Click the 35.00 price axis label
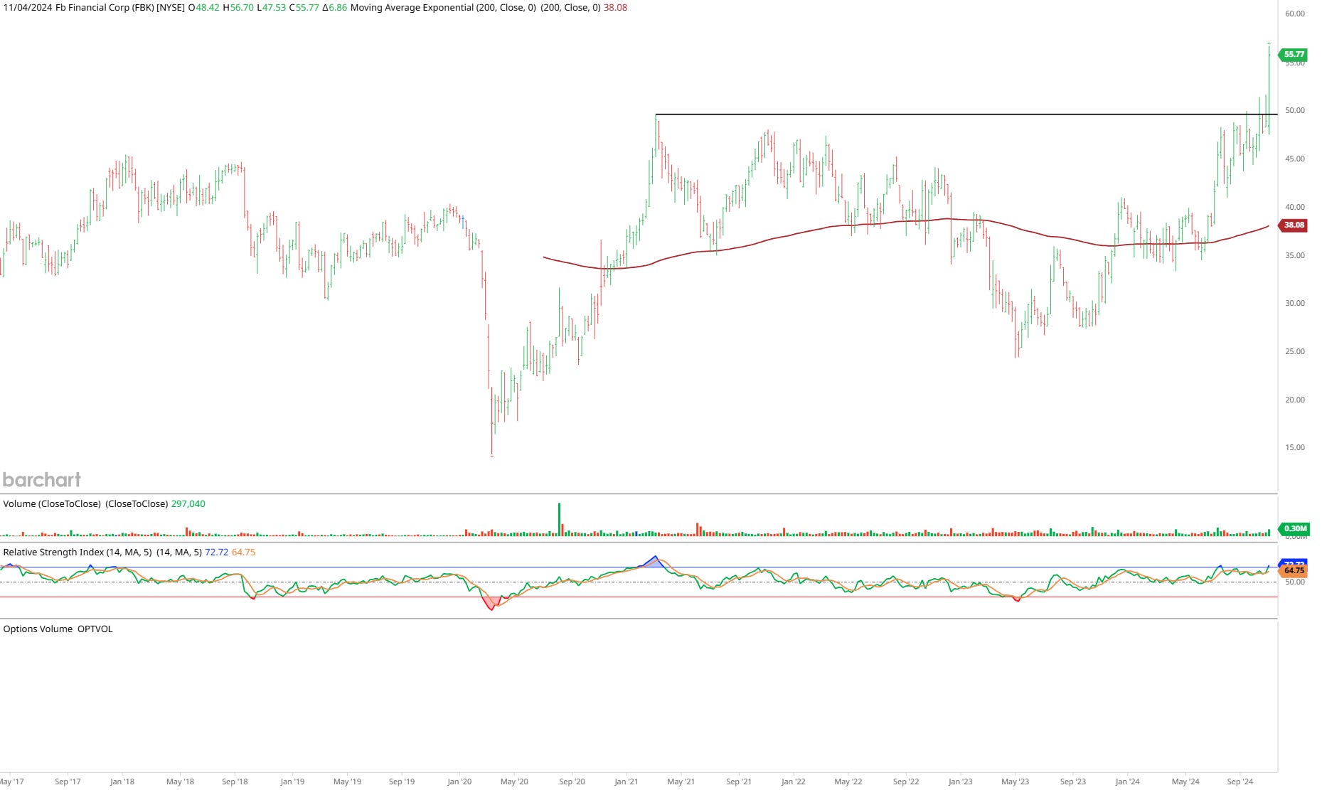Viewport: 1322px width, 790px height. pyautogui.click(x=1295, y=255)
